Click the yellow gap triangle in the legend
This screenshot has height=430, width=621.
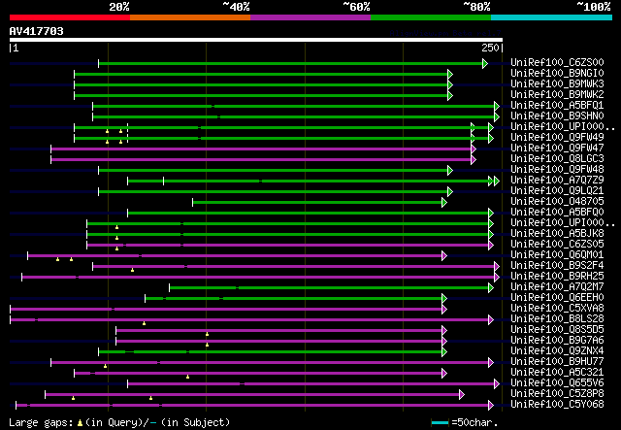pyautogui.click(x=80, y=423)
